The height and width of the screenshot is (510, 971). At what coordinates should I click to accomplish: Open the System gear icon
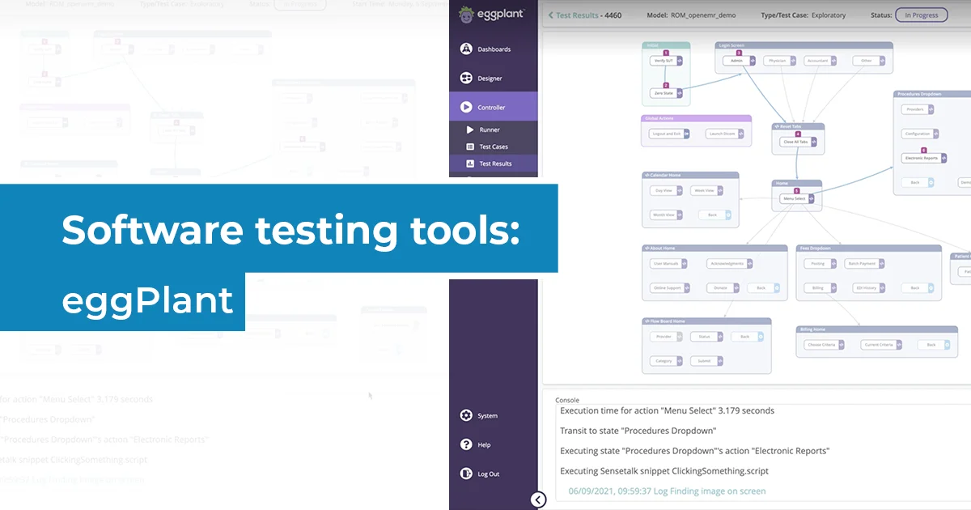[x=466, y=415]
